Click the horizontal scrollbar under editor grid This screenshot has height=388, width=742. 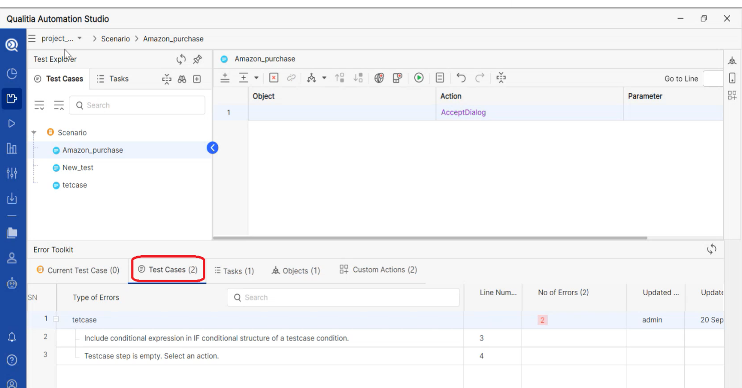[430, 238]
